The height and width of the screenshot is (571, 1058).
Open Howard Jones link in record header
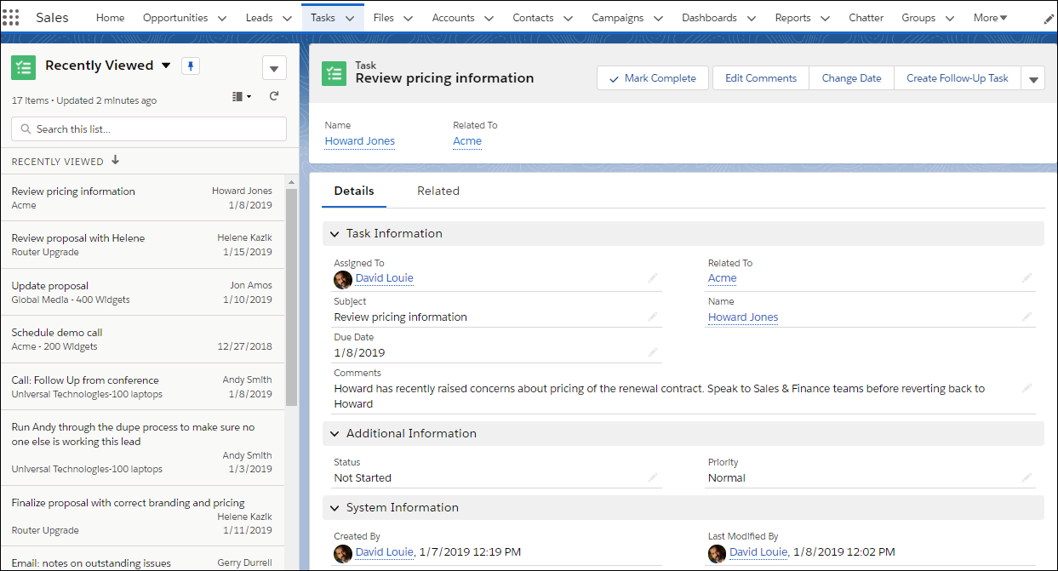coord(360,141)
